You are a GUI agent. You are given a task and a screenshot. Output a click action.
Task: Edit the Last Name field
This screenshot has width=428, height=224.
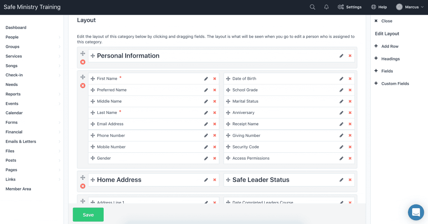pyautogui.click(x=206, y=113)
